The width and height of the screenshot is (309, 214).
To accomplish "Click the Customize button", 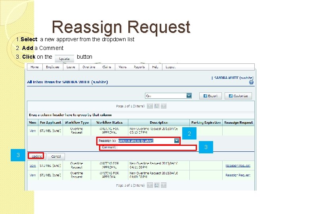I will (238, 96).
